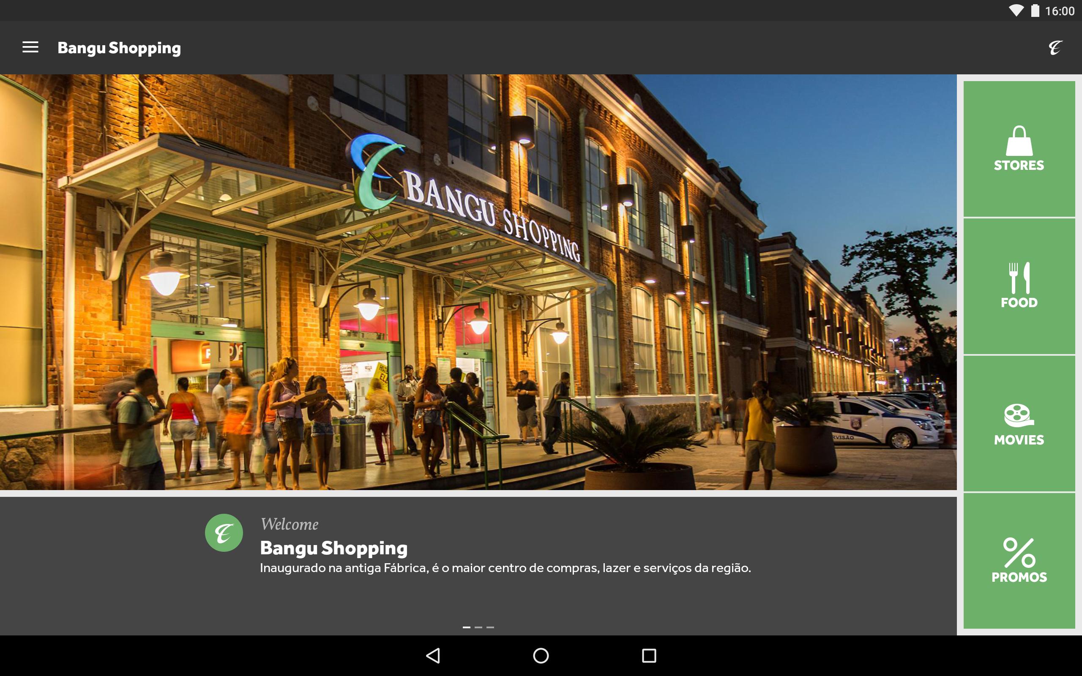Tap the Android home button

(x=541, y=655)
